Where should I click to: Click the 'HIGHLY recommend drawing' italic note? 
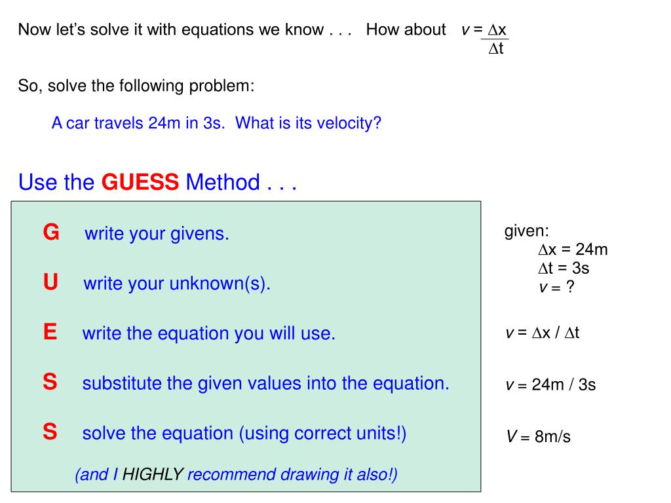[236, 475]
